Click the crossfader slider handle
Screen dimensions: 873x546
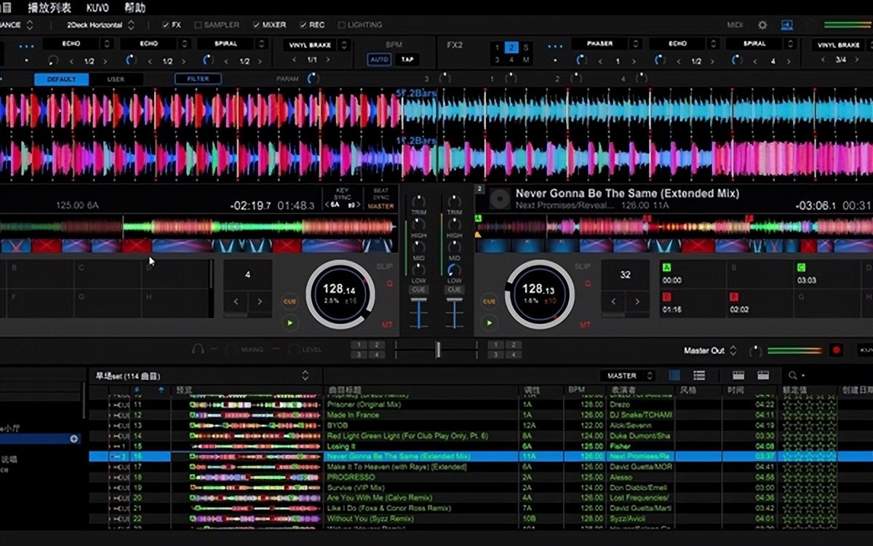pyautogui.click(x=437, y=349)
